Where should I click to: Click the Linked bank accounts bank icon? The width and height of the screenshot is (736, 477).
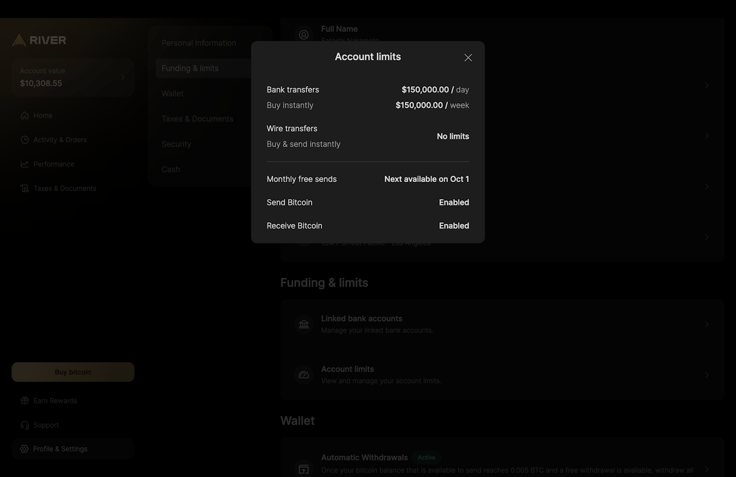tap(304, 324)
